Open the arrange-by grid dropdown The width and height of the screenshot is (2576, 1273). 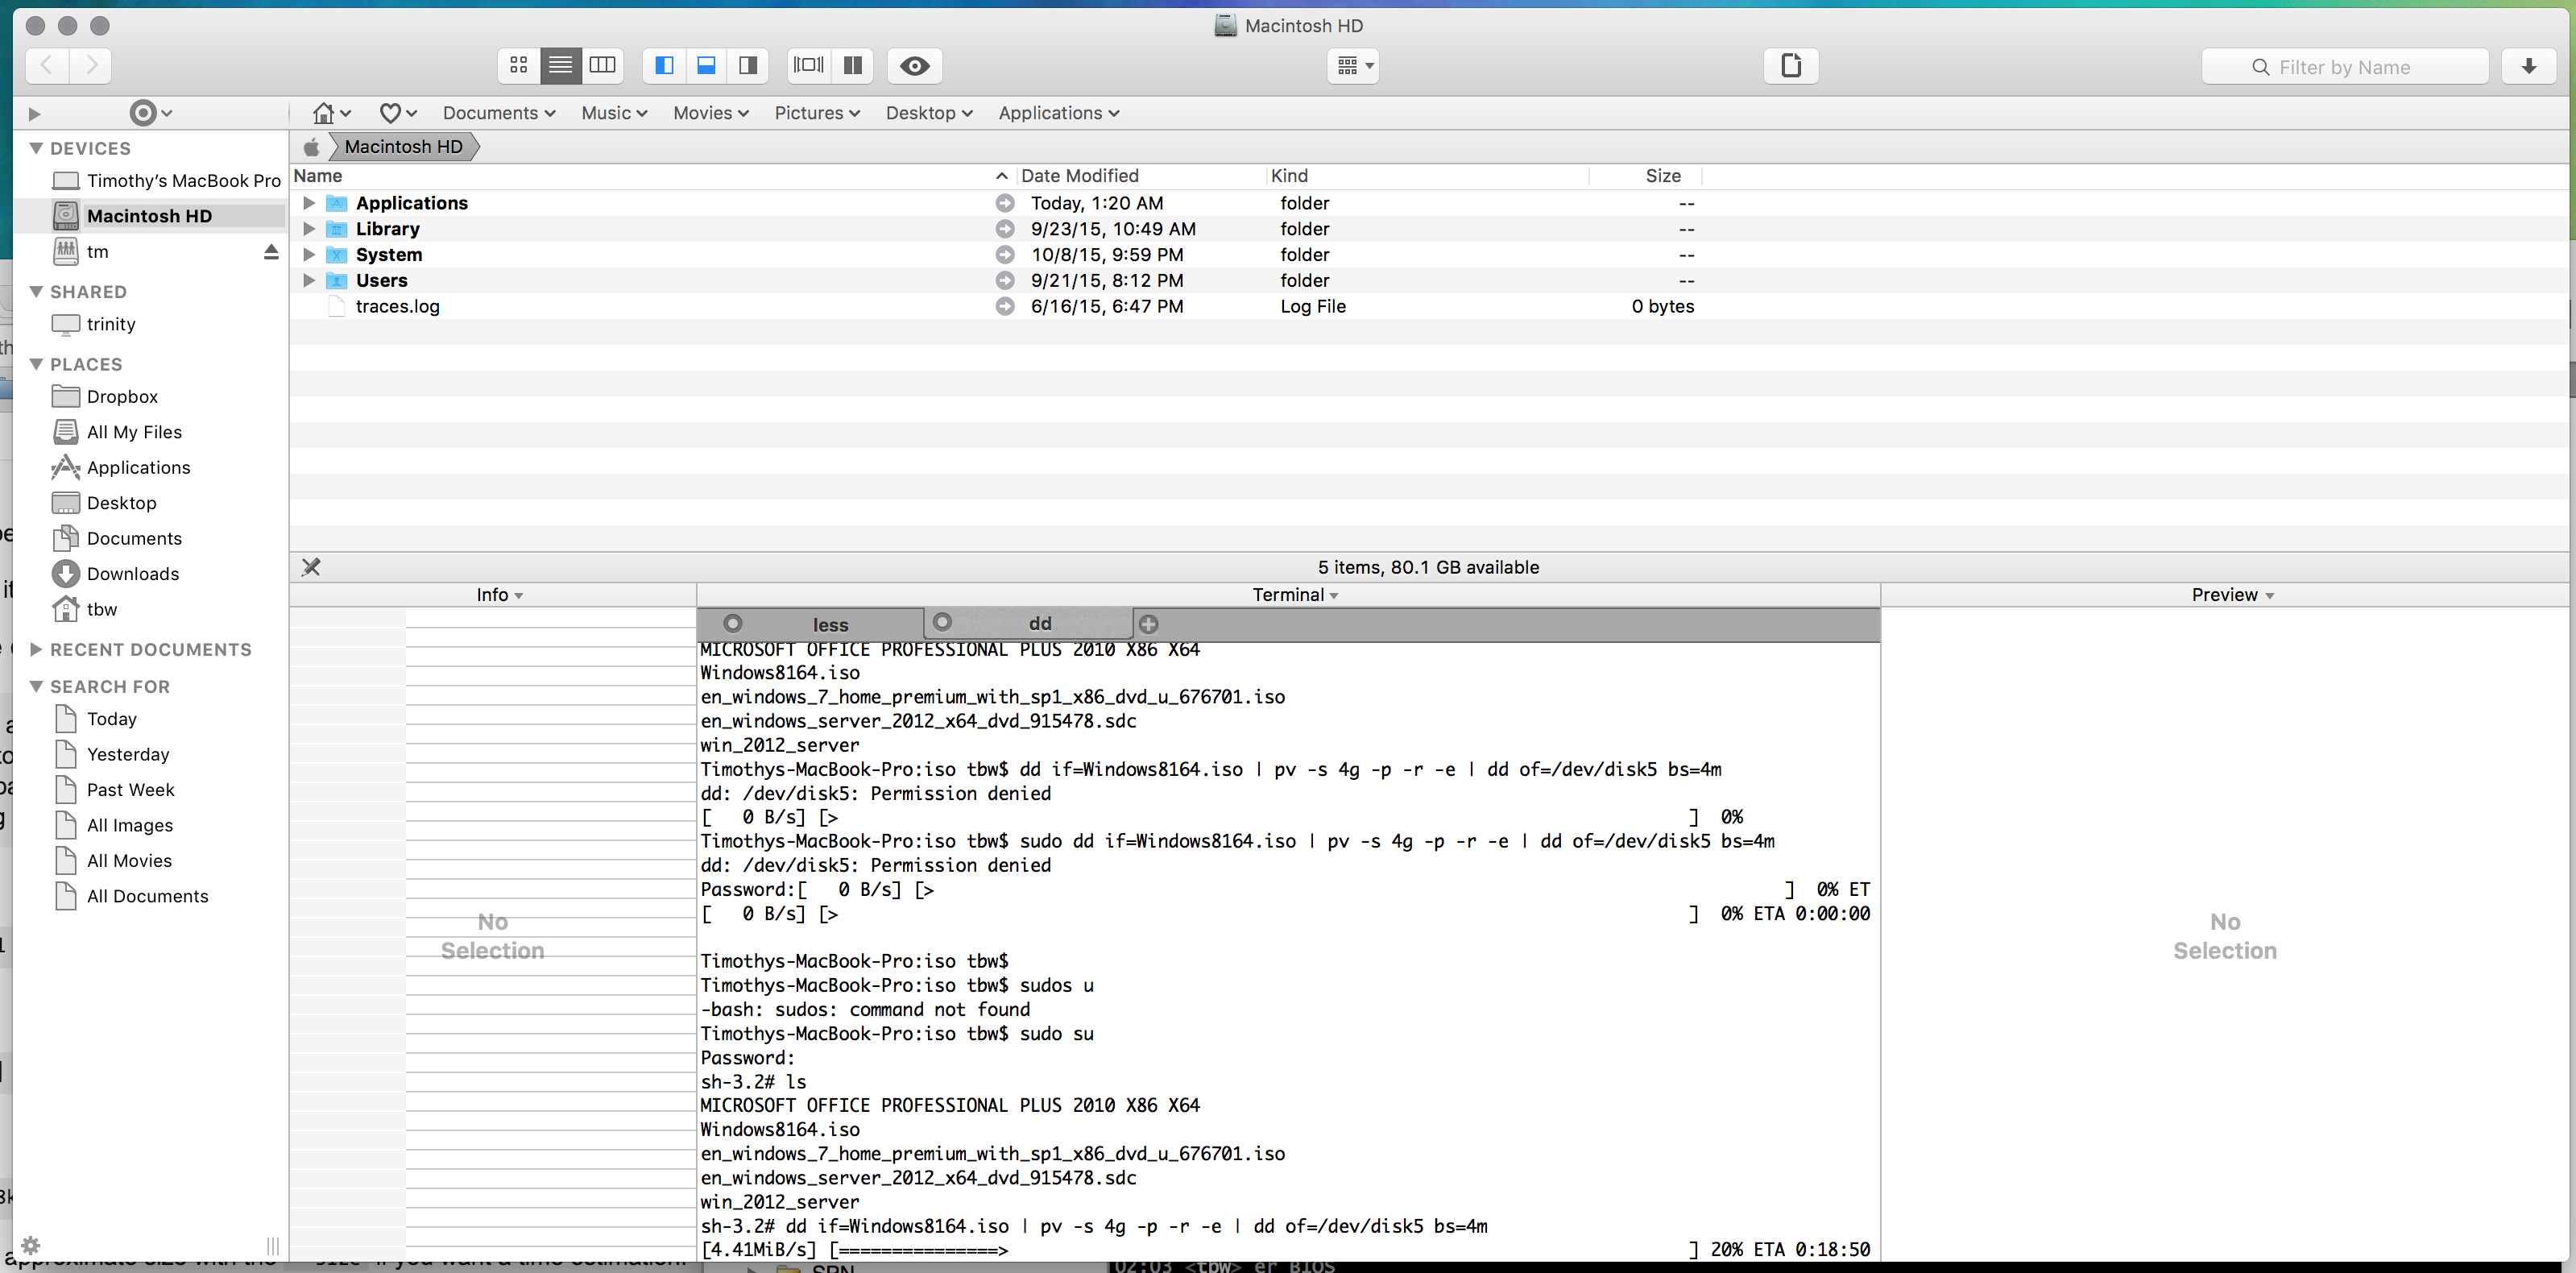click(x=1354, y=66)
